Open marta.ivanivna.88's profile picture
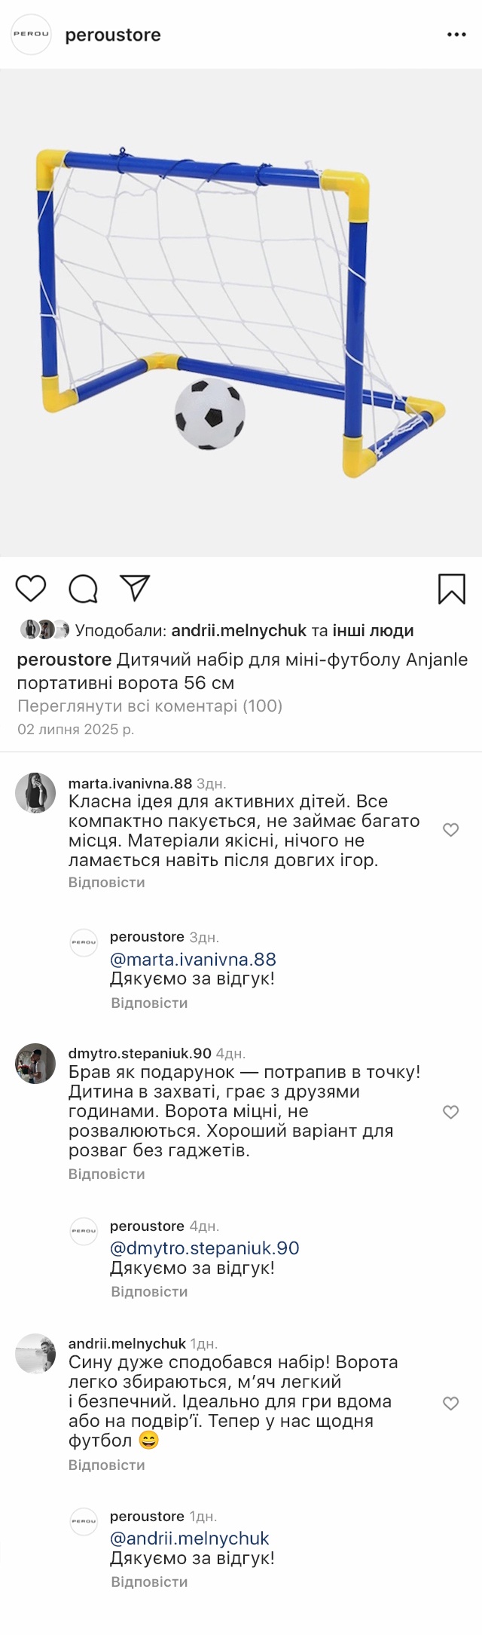Screen dimensions: 482x1635 [x=35, y=793]
